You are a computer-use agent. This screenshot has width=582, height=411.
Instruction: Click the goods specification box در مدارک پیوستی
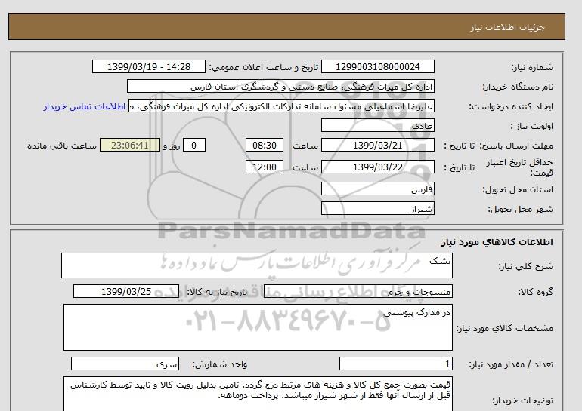click(258, 327)
